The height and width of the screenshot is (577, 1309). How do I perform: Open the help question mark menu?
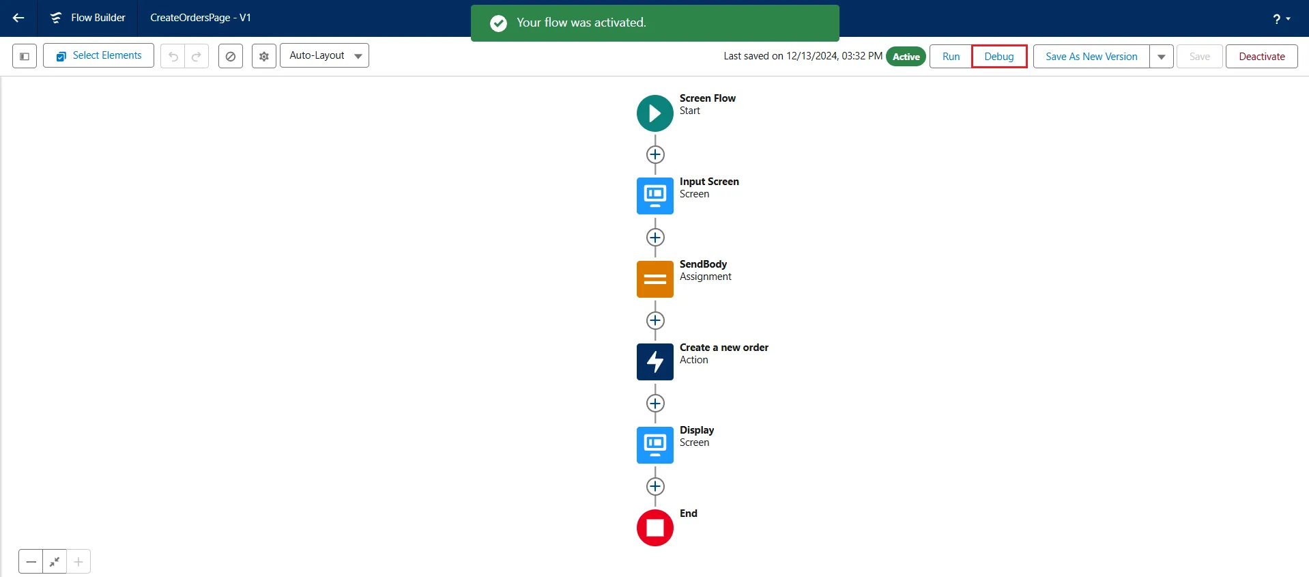click(1281, 19)
